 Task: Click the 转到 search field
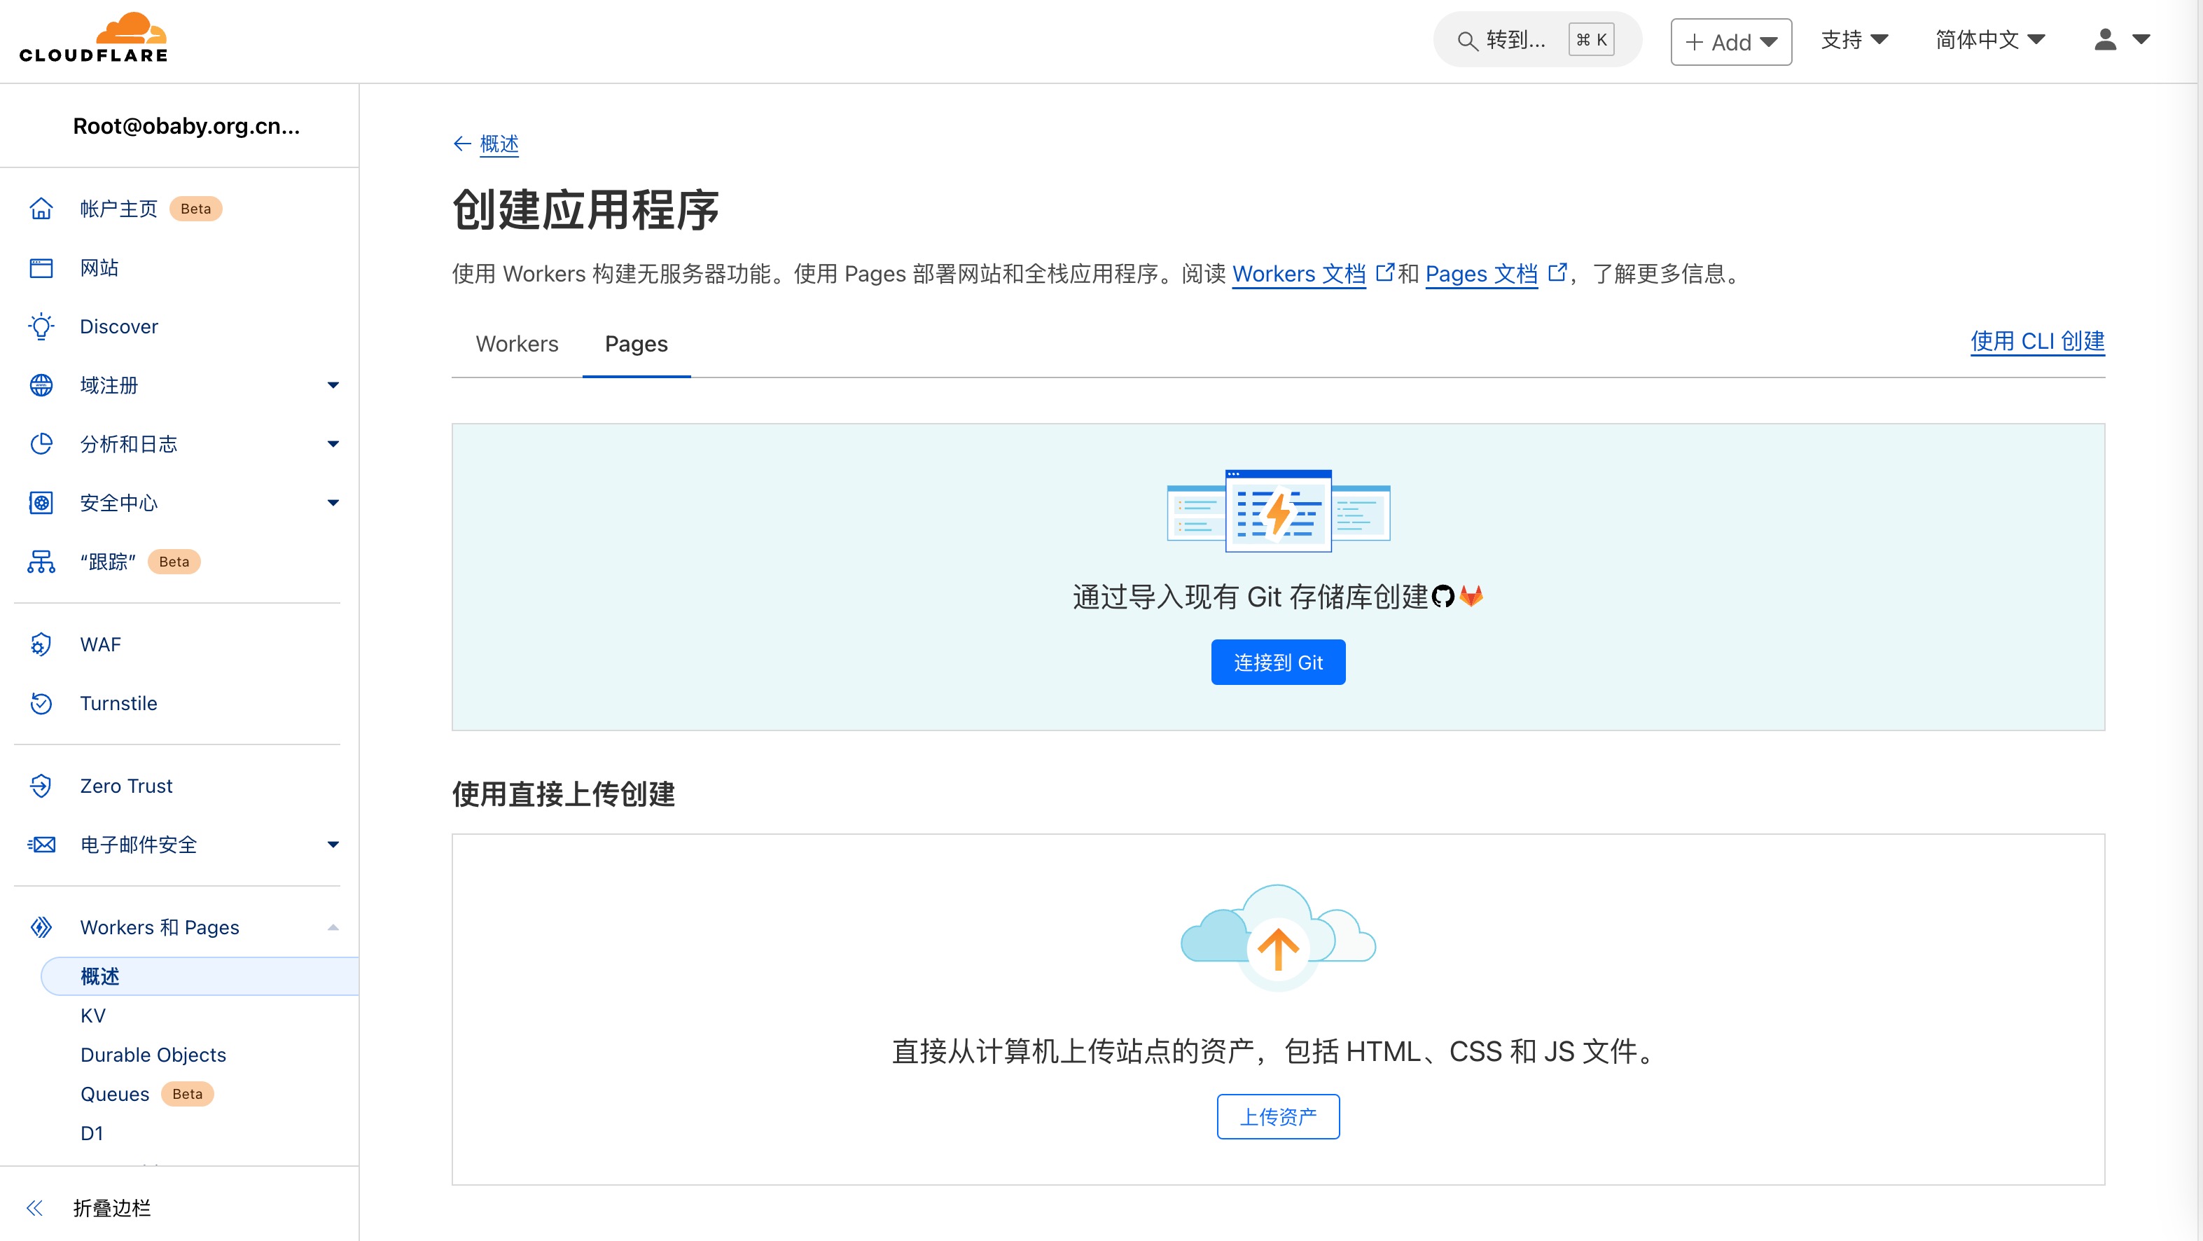(1514, 39)
